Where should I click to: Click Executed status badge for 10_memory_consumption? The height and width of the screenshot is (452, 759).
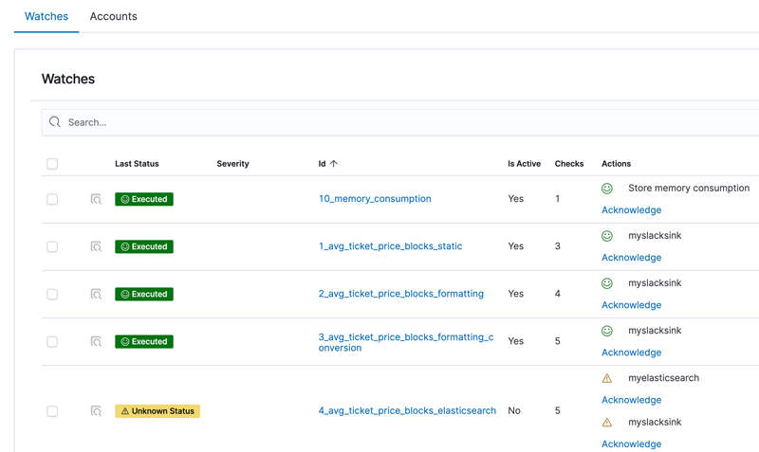(x=144, y=199)
